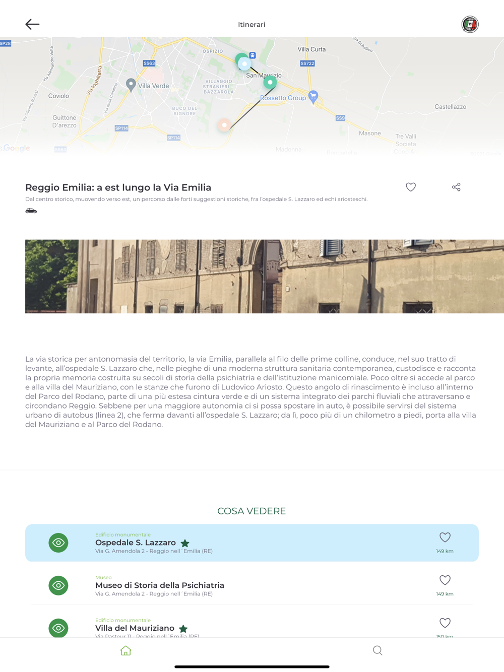
Task: Open Search tab in bottom bar
Action: 377,650
